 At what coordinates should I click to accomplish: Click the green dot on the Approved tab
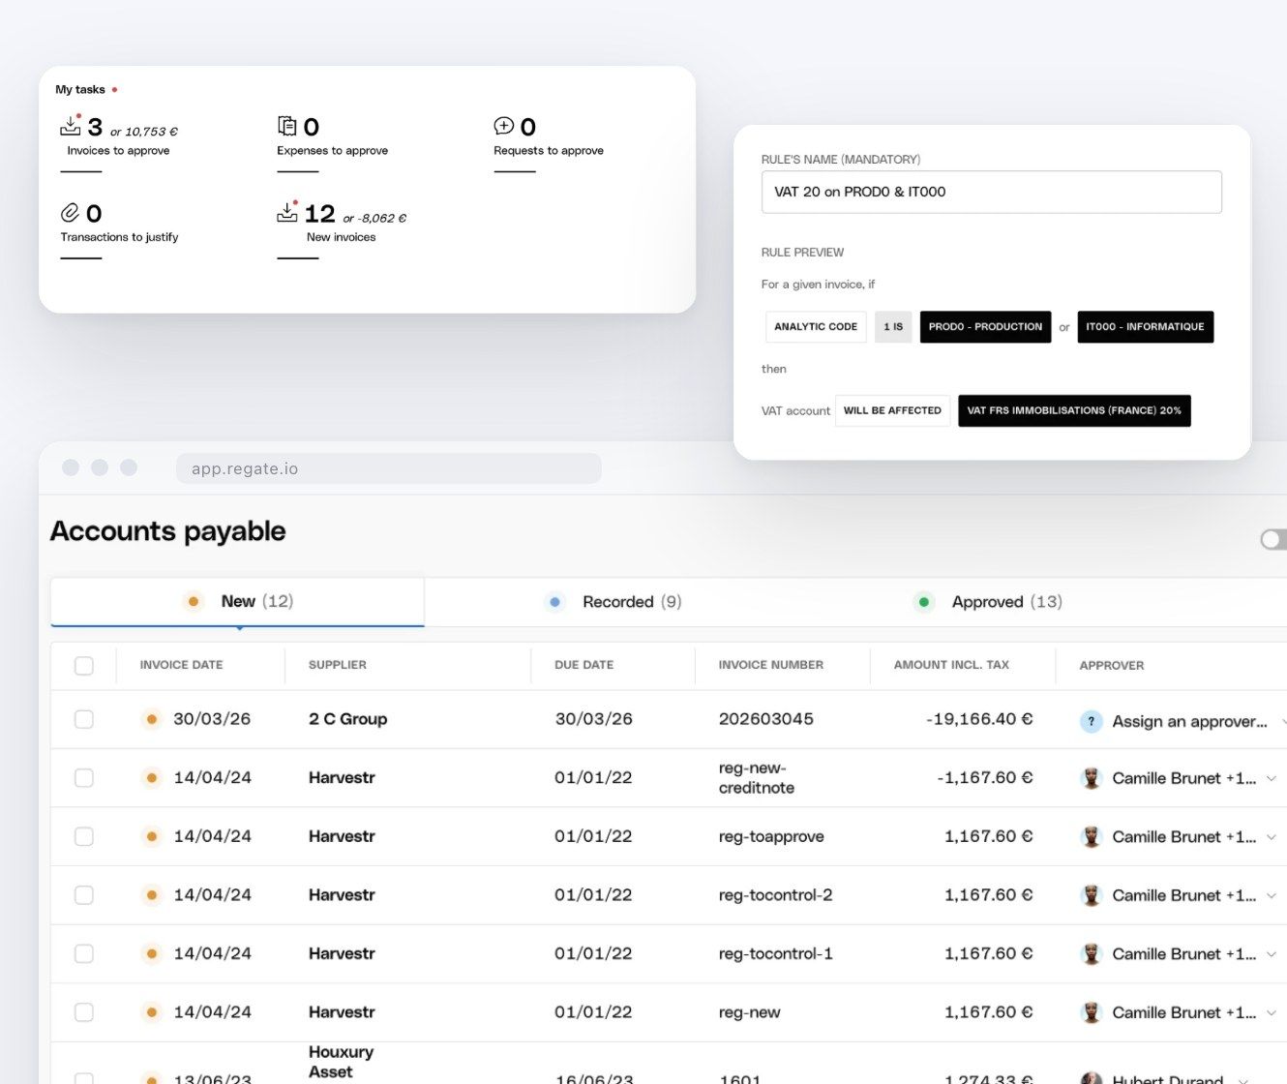[924, 602]
